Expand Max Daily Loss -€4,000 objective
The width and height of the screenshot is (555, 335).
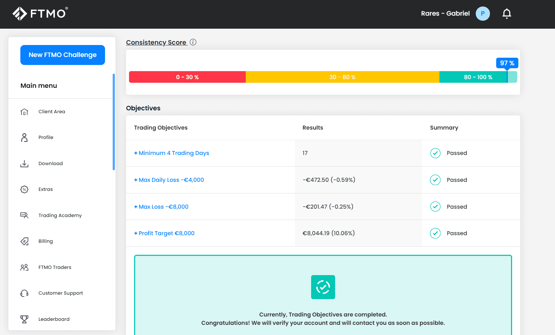point(169,180)
